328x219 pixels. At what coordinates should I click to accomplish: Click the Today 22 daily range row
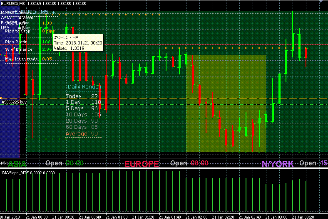[x=82, y=96]
